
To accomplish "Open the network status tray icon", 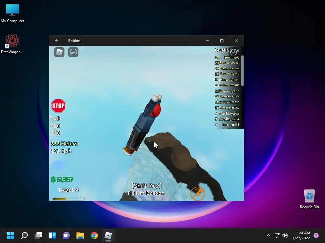I will pos(277,235).
